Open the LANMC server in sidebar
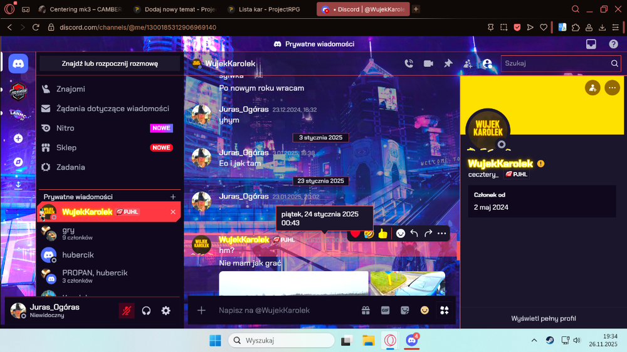627x352 pixels. (18, 115)
